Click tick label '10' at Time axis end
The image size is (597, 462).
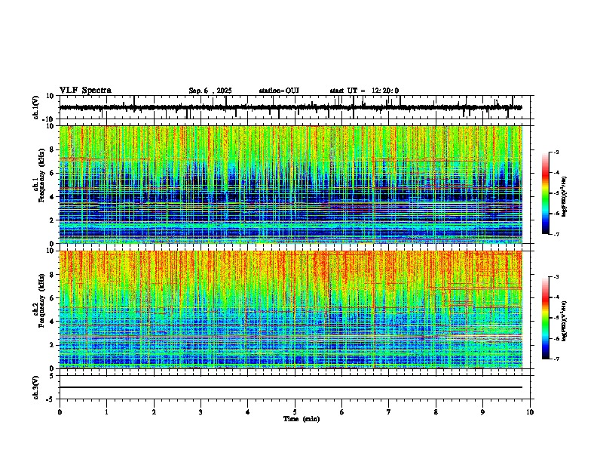tap(530, 412)
